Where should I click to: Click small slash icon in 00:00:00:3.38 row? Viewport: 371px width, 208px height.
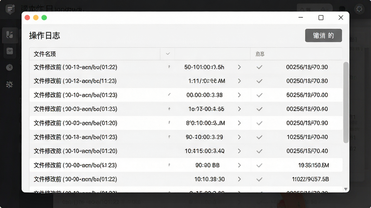point(169,95)
